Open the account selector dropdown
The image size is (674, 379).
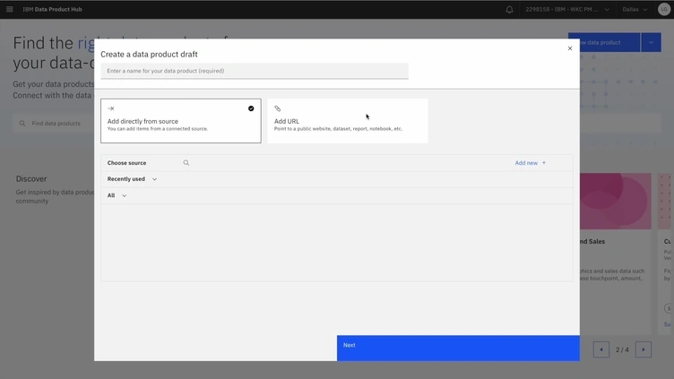(x=567, y=10)
